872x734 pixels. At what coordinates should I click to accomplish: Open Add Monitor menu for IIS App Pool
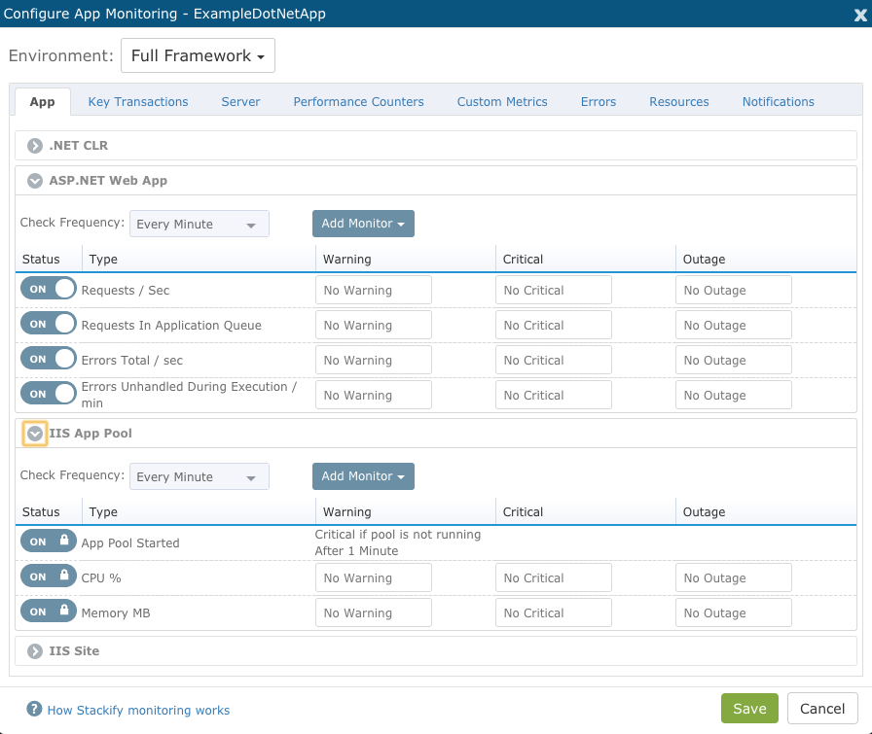click(x=363, y=476)
